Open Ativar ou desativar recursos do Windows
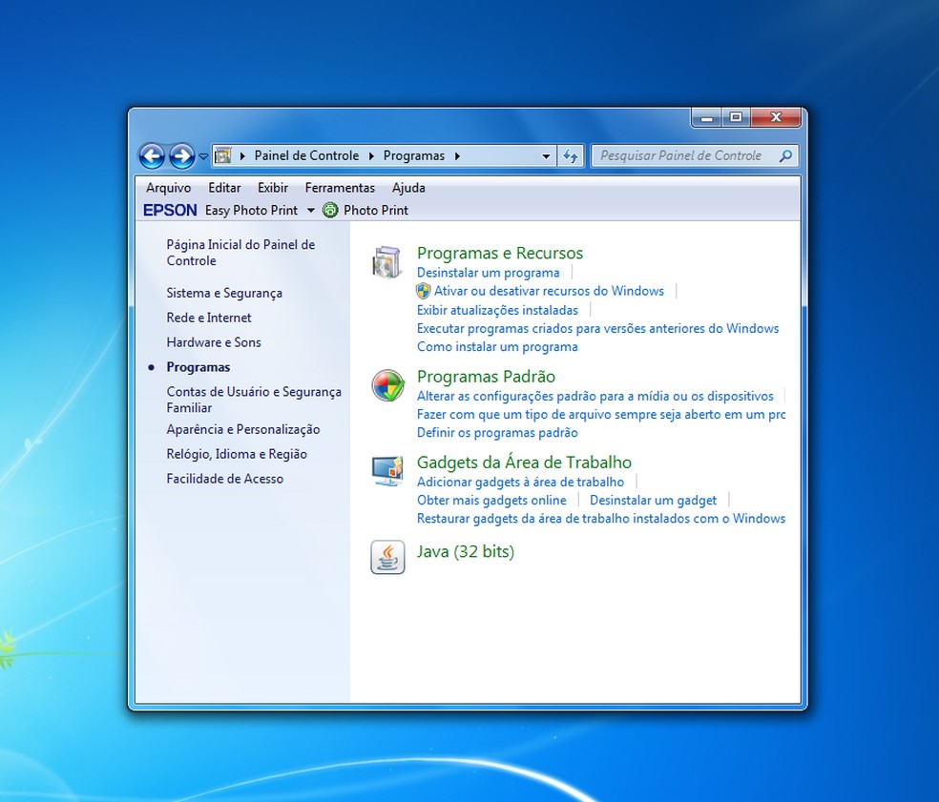939x802 pixels. point(549,291)
